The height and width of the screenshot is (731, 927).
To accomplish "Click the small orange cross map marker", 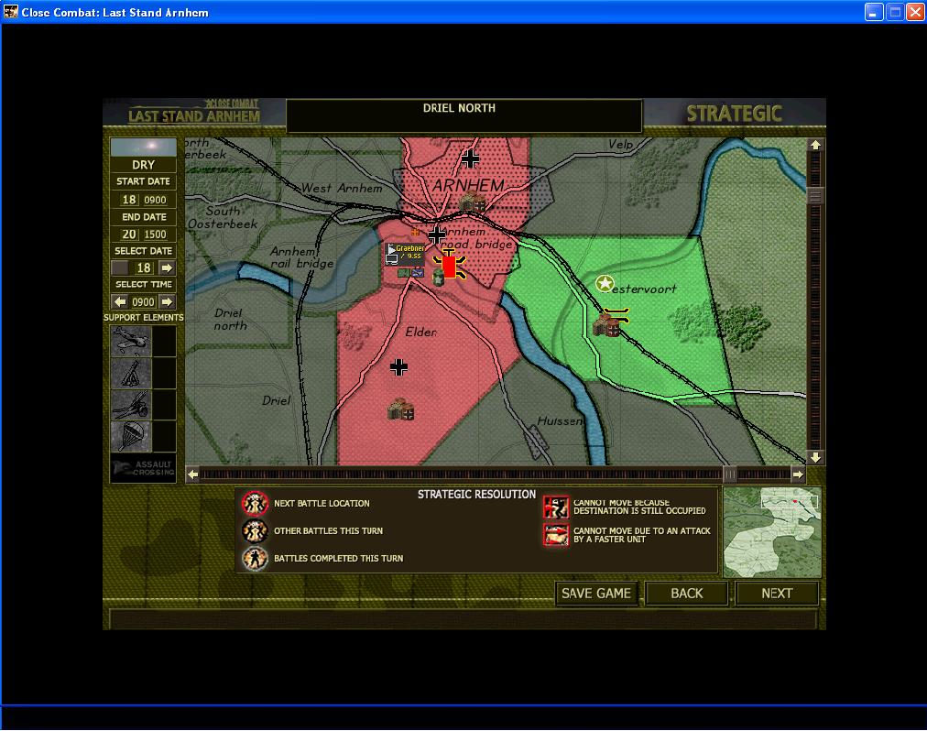I will [x=416, y=233].
